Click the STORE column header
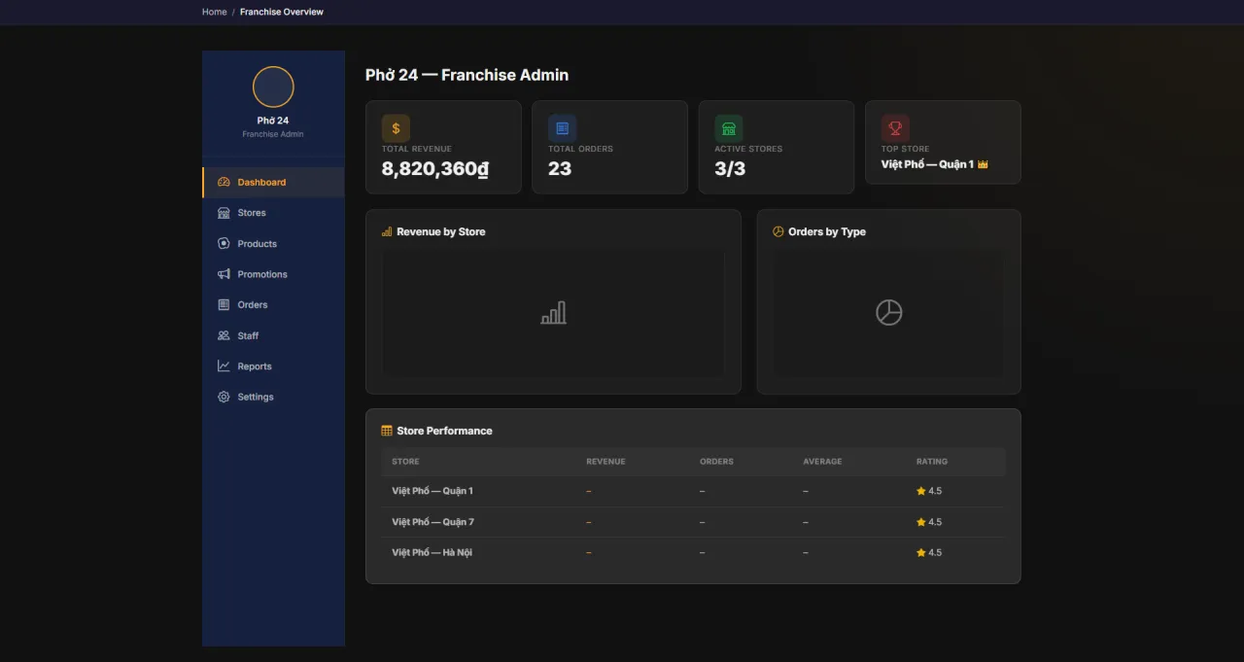 [x=406, y=462]
